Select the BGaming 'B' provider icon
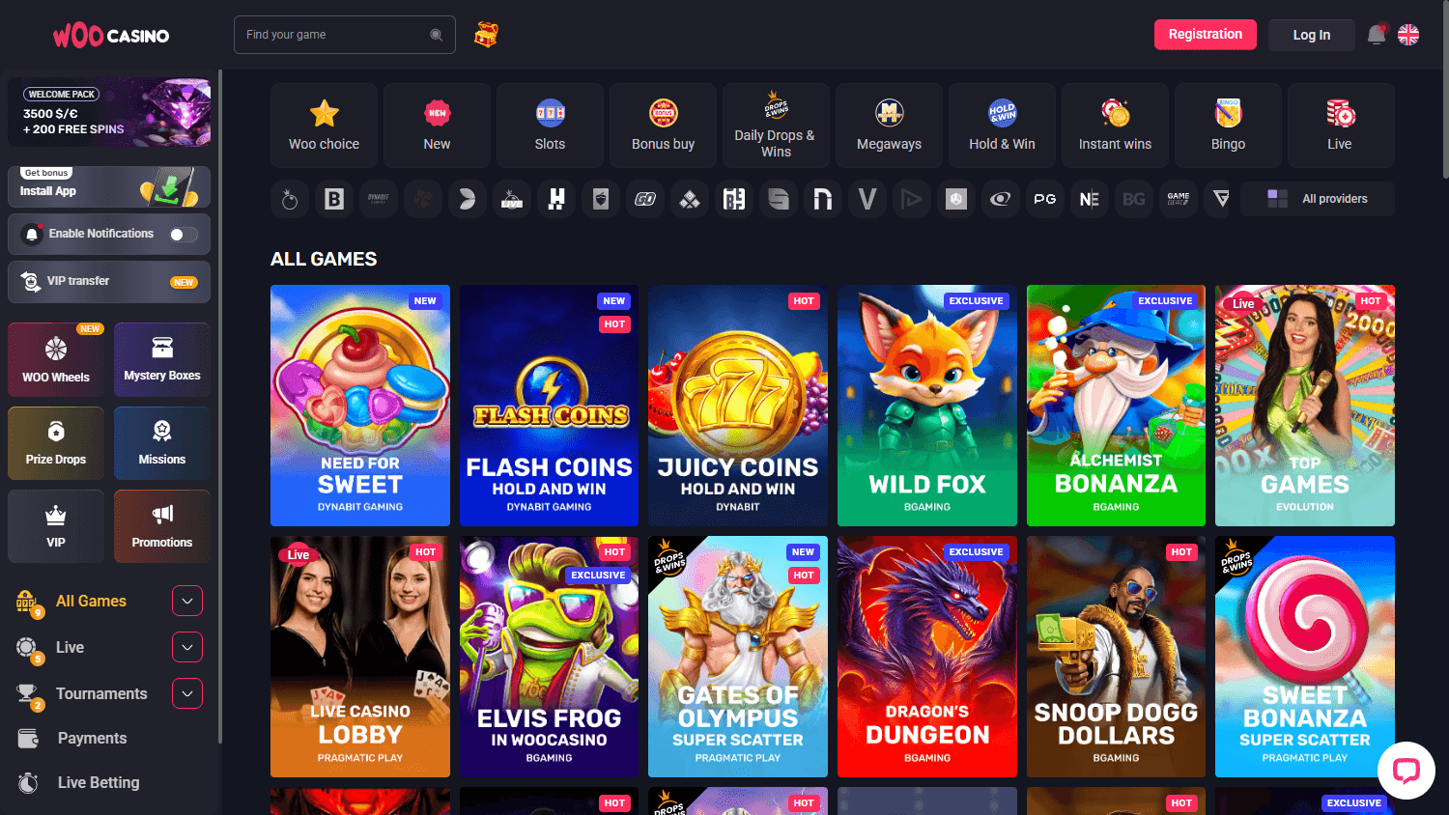1449x815 pixels. 334,199
